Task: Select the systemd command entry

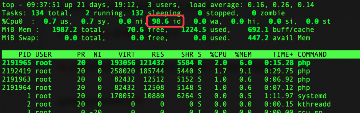Action: coord(312,96)
